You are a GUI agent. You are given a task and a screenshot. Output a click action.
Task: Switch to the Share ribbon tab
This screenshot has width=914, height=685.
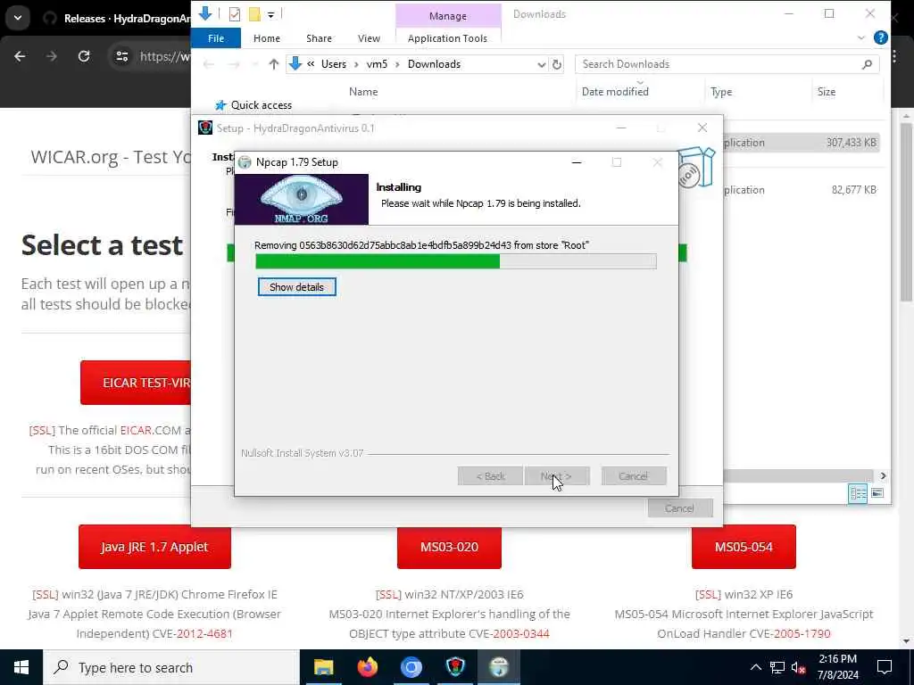point(319,38)
